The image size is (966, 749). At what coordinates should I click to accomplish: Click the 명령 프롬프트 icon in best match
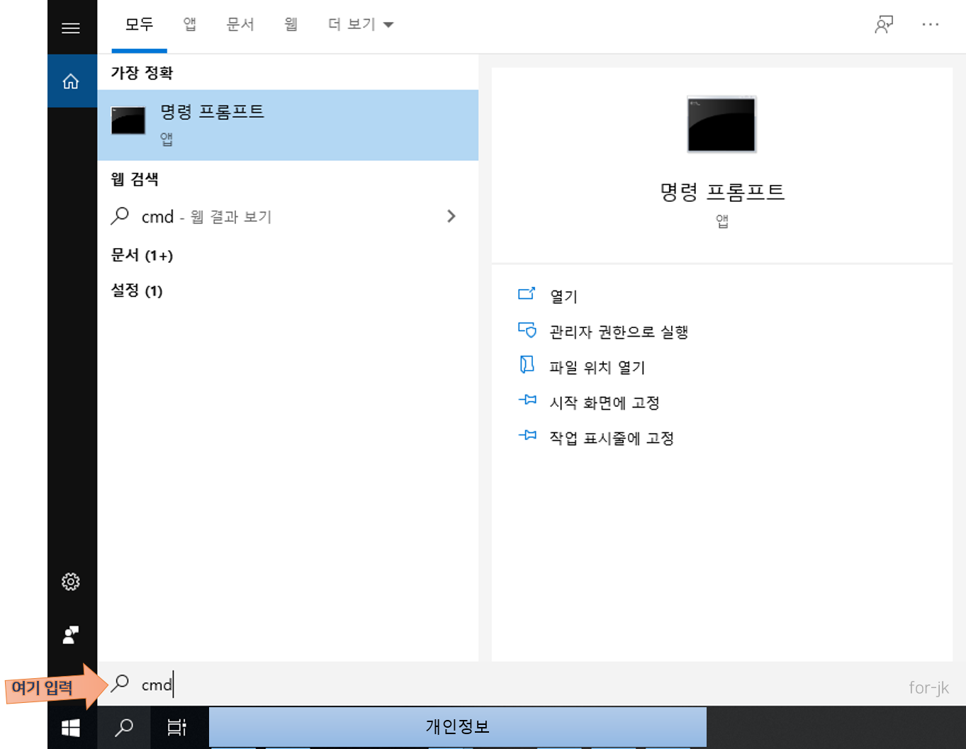coord(128,121)
